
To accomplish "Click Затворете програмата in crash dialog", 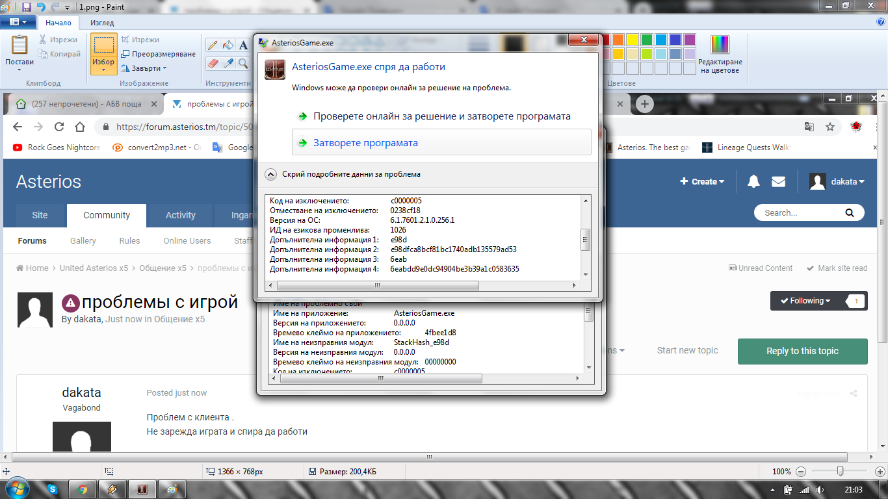I will [365, 143].
